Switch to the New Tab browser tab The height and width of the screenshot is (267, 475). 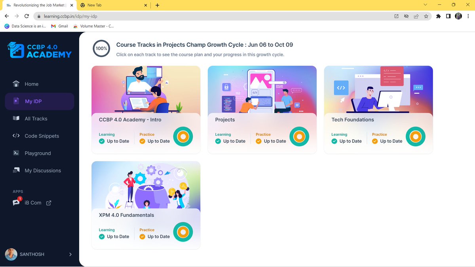[x=95, y=5]
